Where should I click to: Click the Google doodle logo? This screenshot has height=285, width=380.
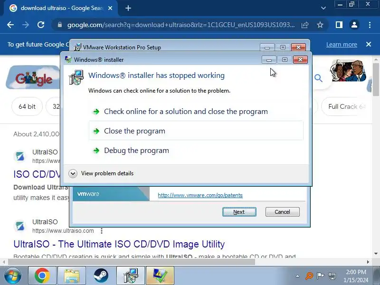33,77
